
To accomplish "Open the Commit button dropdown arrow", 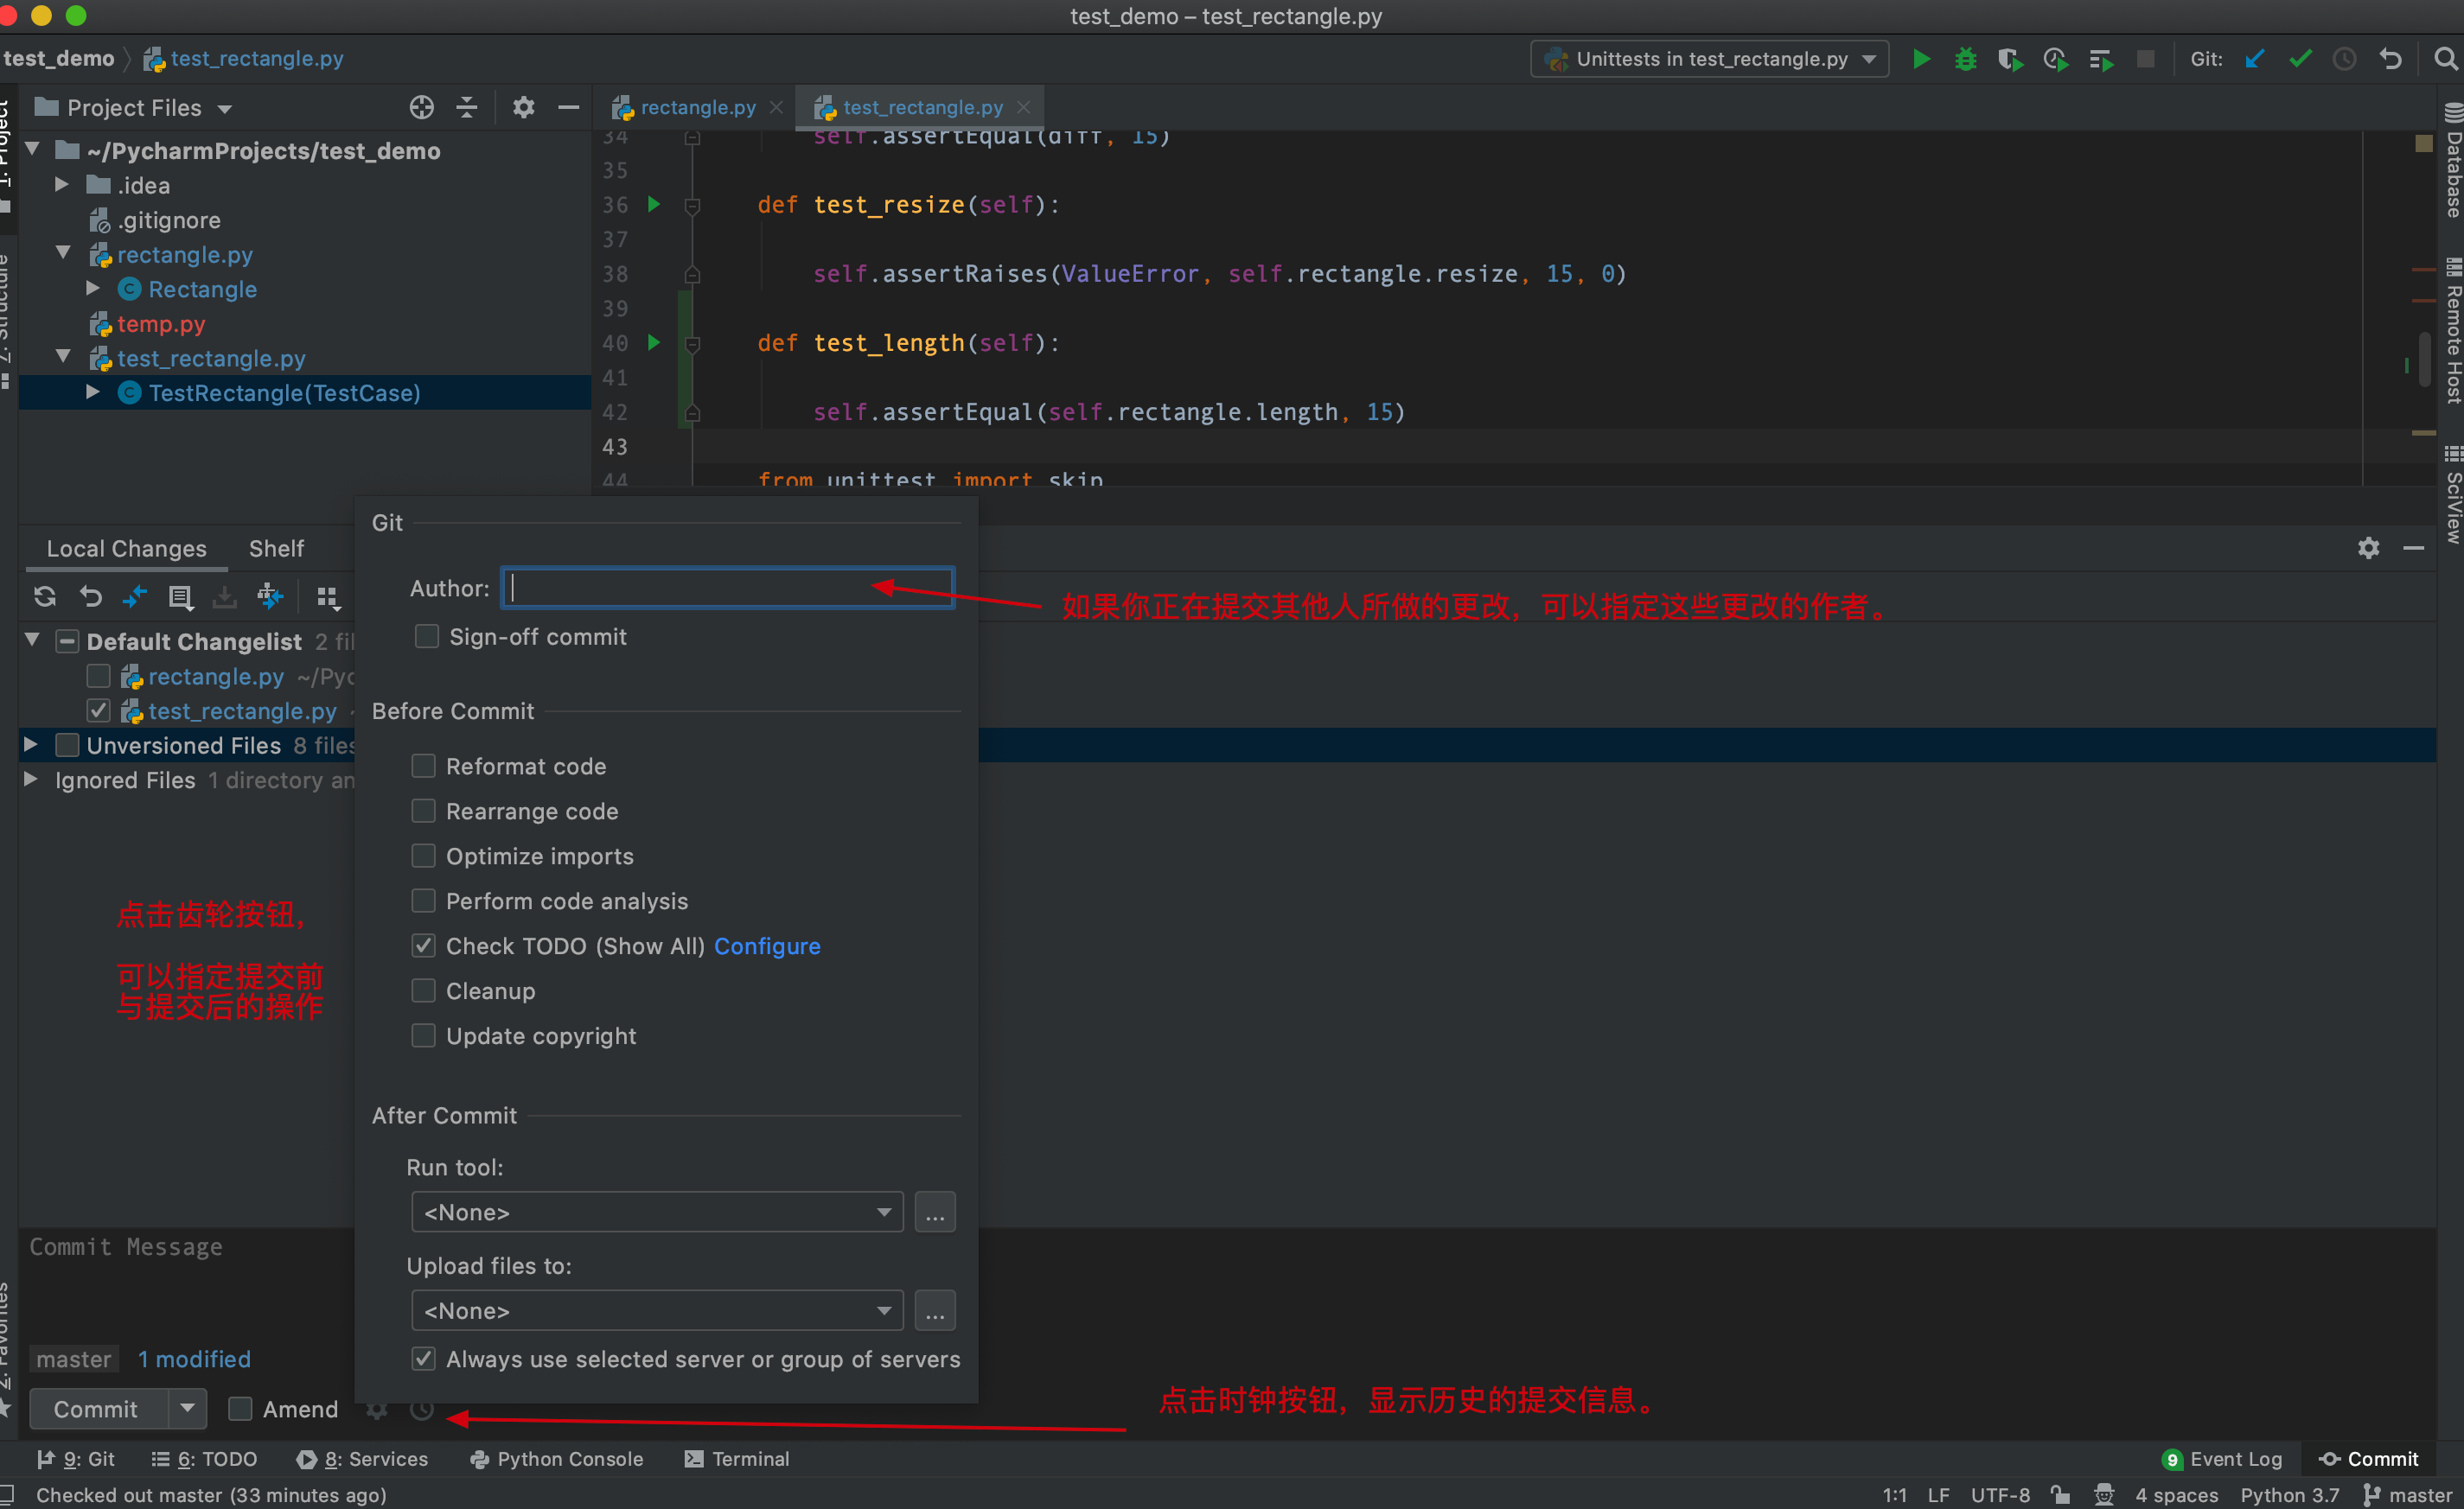I will pos(187,1408).
